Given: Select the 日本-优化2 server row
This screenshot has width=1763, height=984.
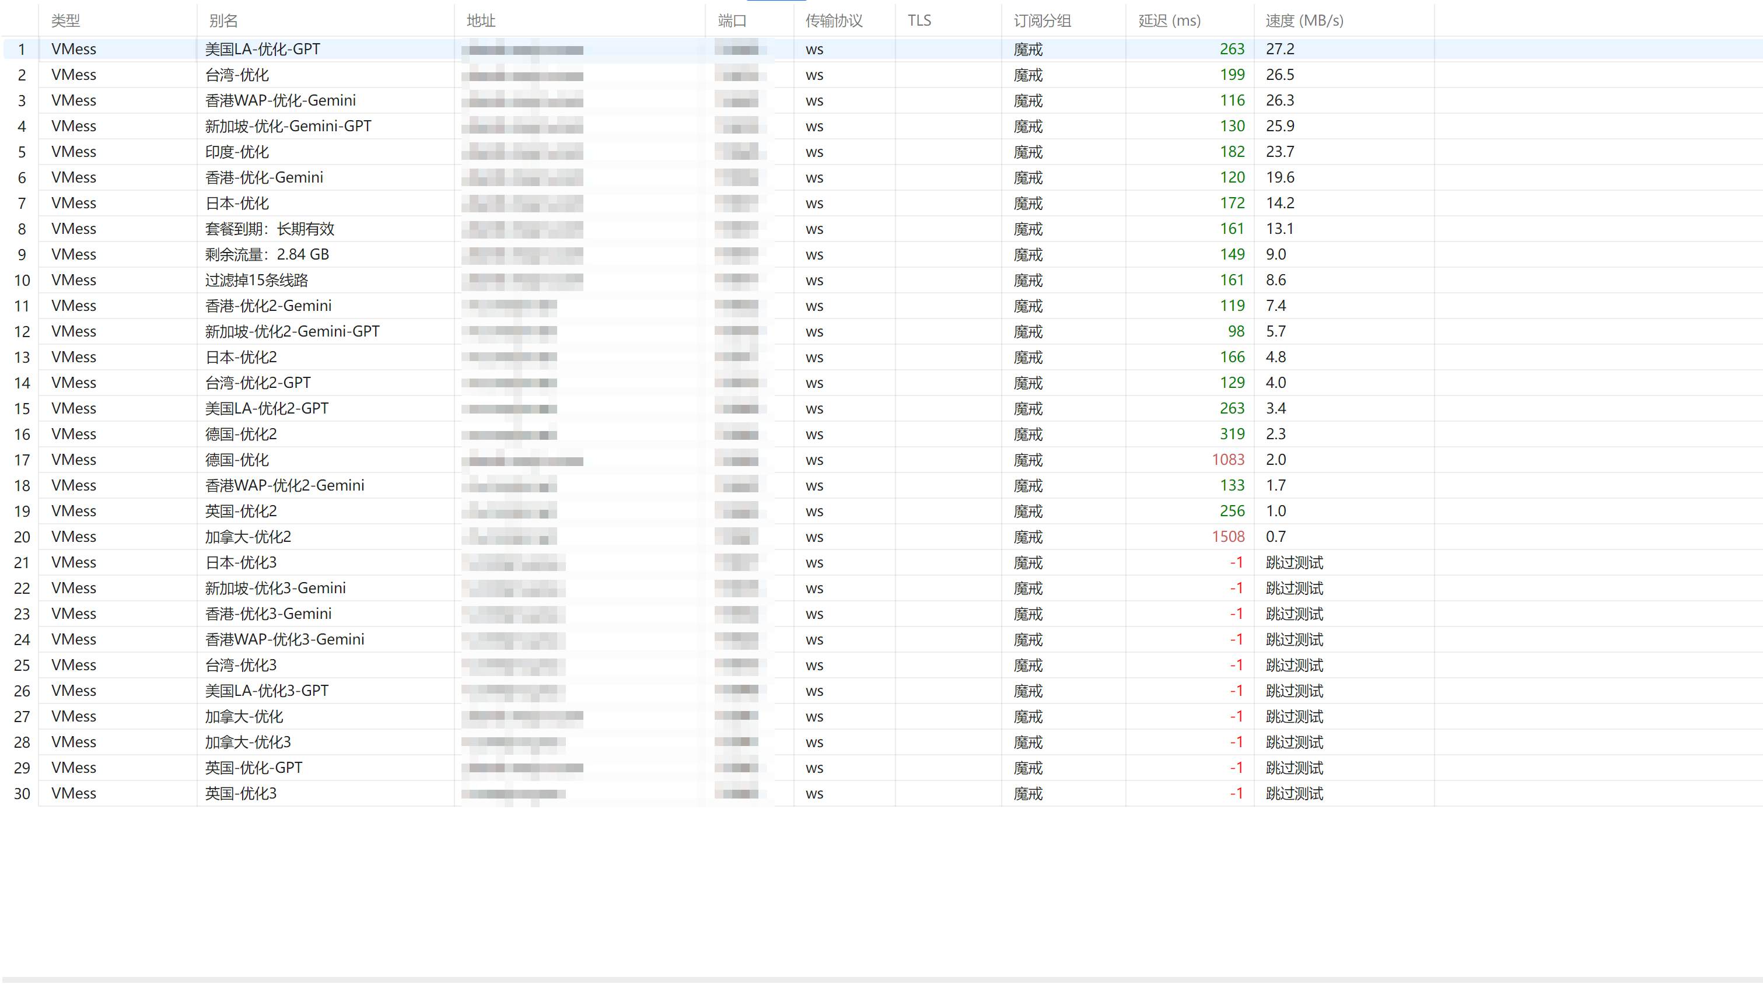Looking at the screenshot, I should click(882, 357).
